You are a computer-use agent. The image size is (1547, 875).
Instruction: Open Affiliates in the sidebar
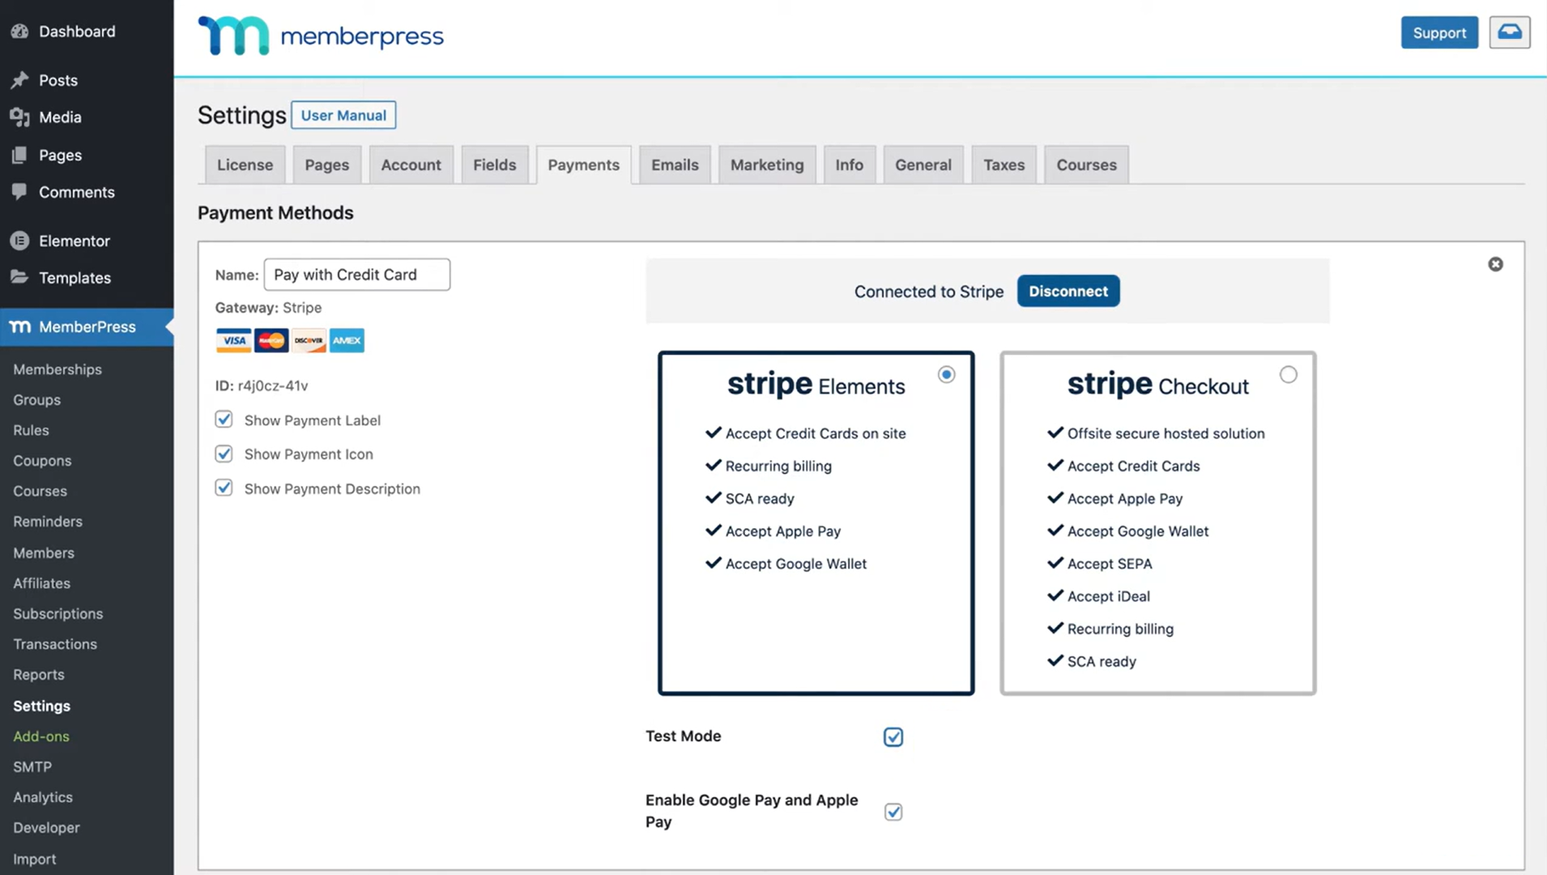click(x=41, y=583)
